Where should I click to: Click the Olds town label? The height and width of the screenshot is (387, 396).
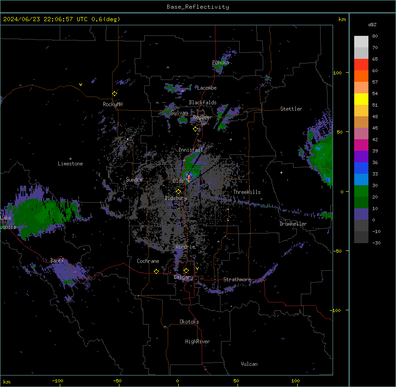[178, 181]
